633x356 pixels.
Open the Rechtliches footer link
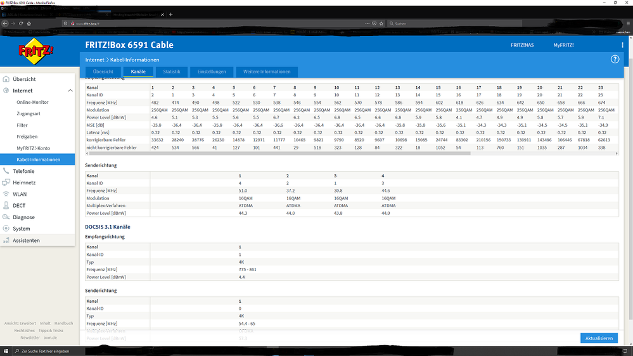[24, 331]
